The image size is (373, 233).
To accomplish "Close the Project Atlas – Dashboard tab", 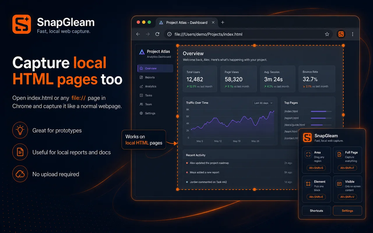I will tap(213, 22).
